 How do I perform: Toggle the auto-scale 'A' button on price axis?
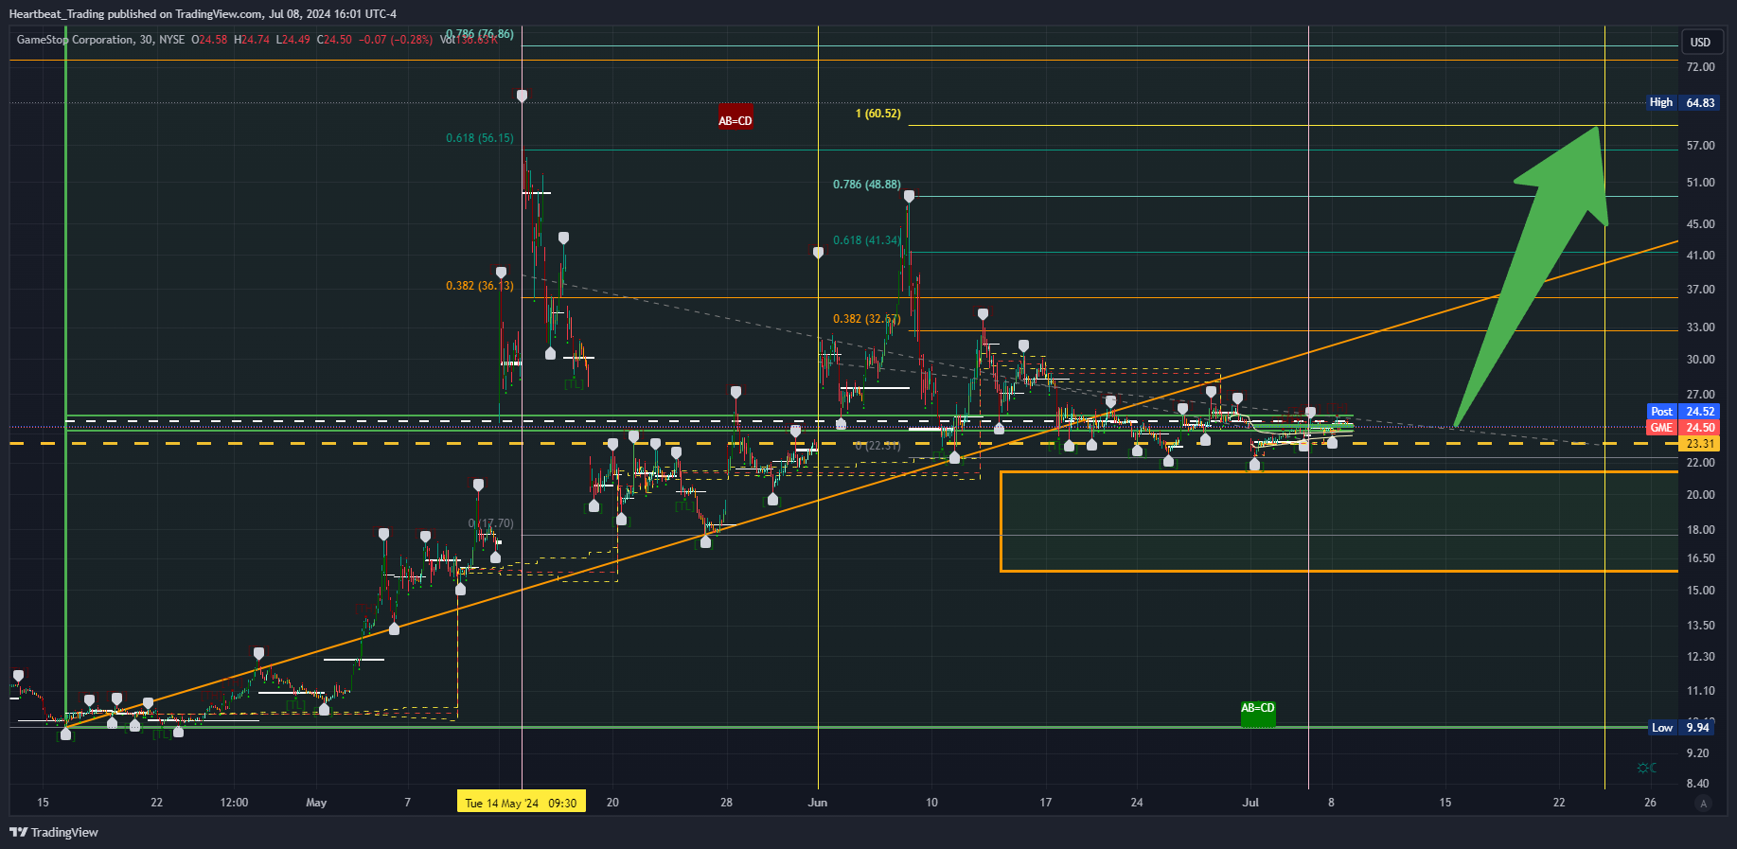click(x=1704, y=804)
